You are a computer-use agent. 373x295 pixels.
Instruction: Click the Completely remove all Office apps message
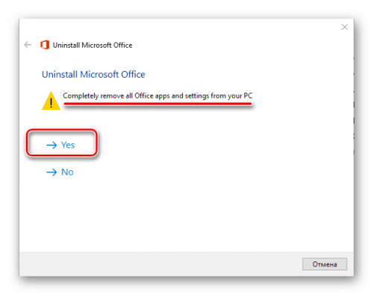click(157, 96)
